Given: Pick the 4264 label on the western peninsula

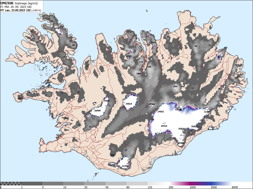Looking at the screenshot, I should tap(20, 98).
